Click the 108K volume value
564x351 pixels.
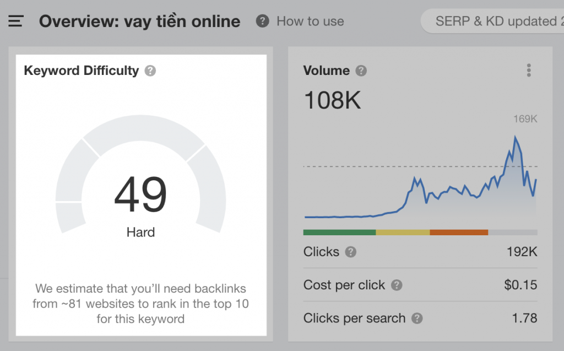coord(332,100)
